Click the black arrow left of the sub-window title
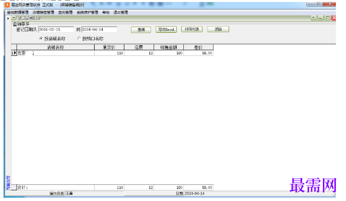 click(x=8, y=18)
